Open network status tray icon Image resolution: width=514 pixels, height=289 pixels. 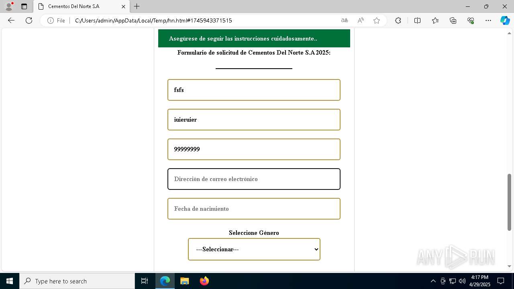pos(453,281)
